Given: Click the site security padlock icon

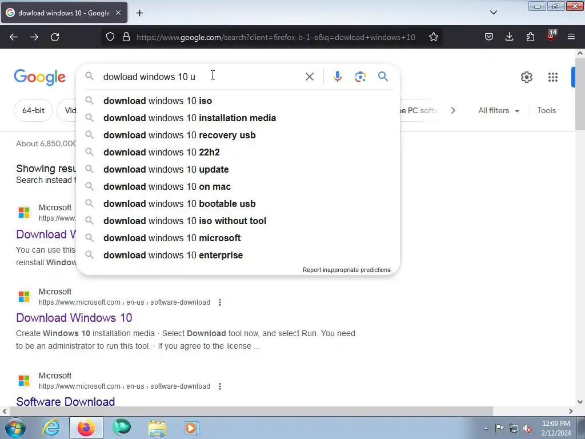Looking at the screenshot, I should 126,37.
